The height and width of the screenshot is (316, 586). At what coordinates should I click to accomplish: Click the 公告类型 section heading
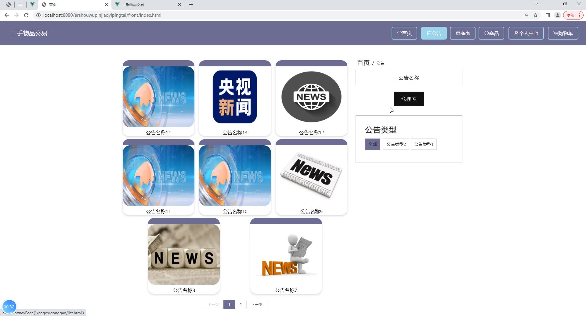click(x=381, y=130)
